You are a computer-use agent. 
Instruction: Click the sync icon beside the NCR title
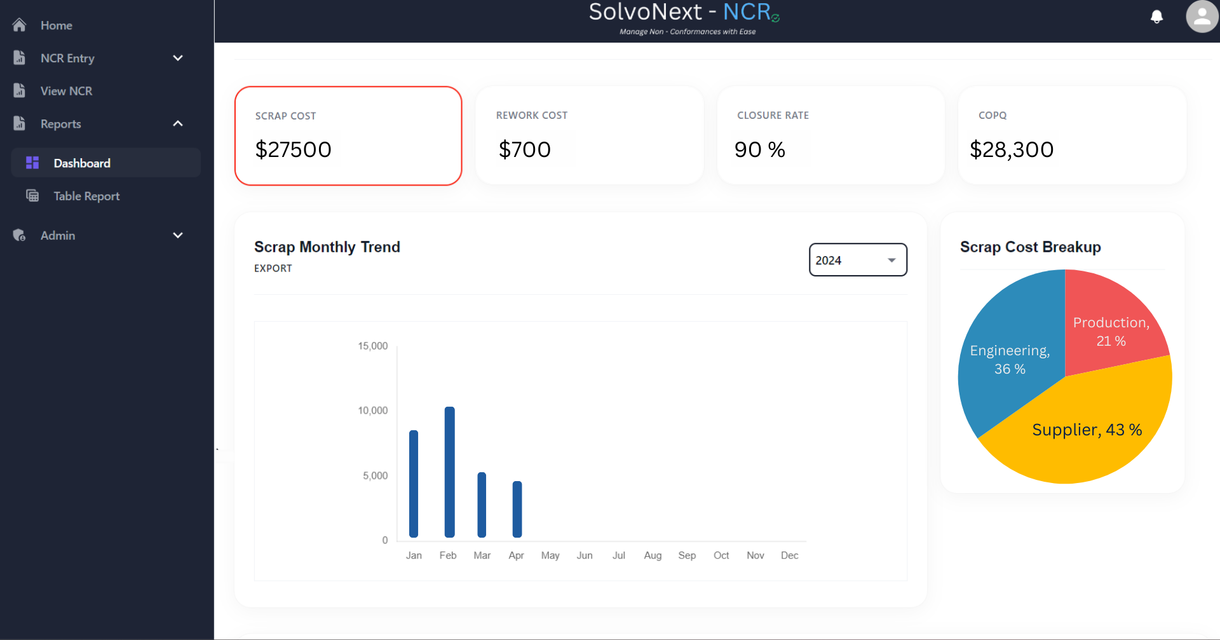[776, 17]
